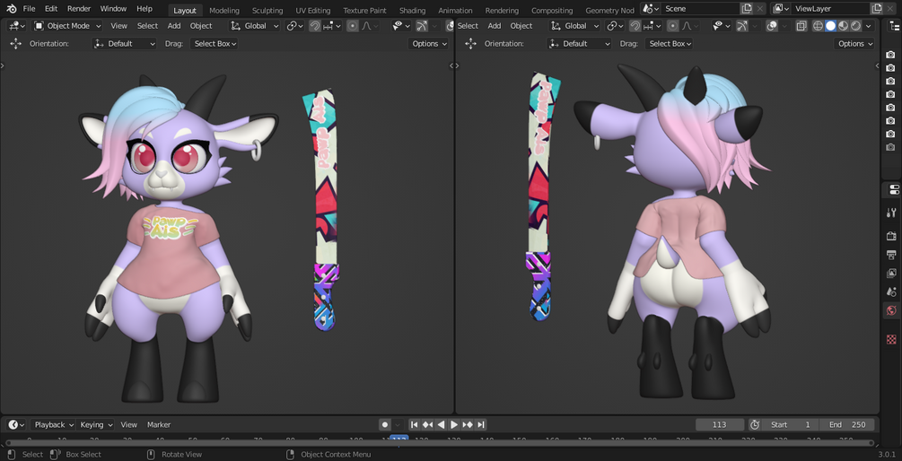902x461 pixels.
Task: Click the Move tool icon in left viewport
Action: point(15,44)
